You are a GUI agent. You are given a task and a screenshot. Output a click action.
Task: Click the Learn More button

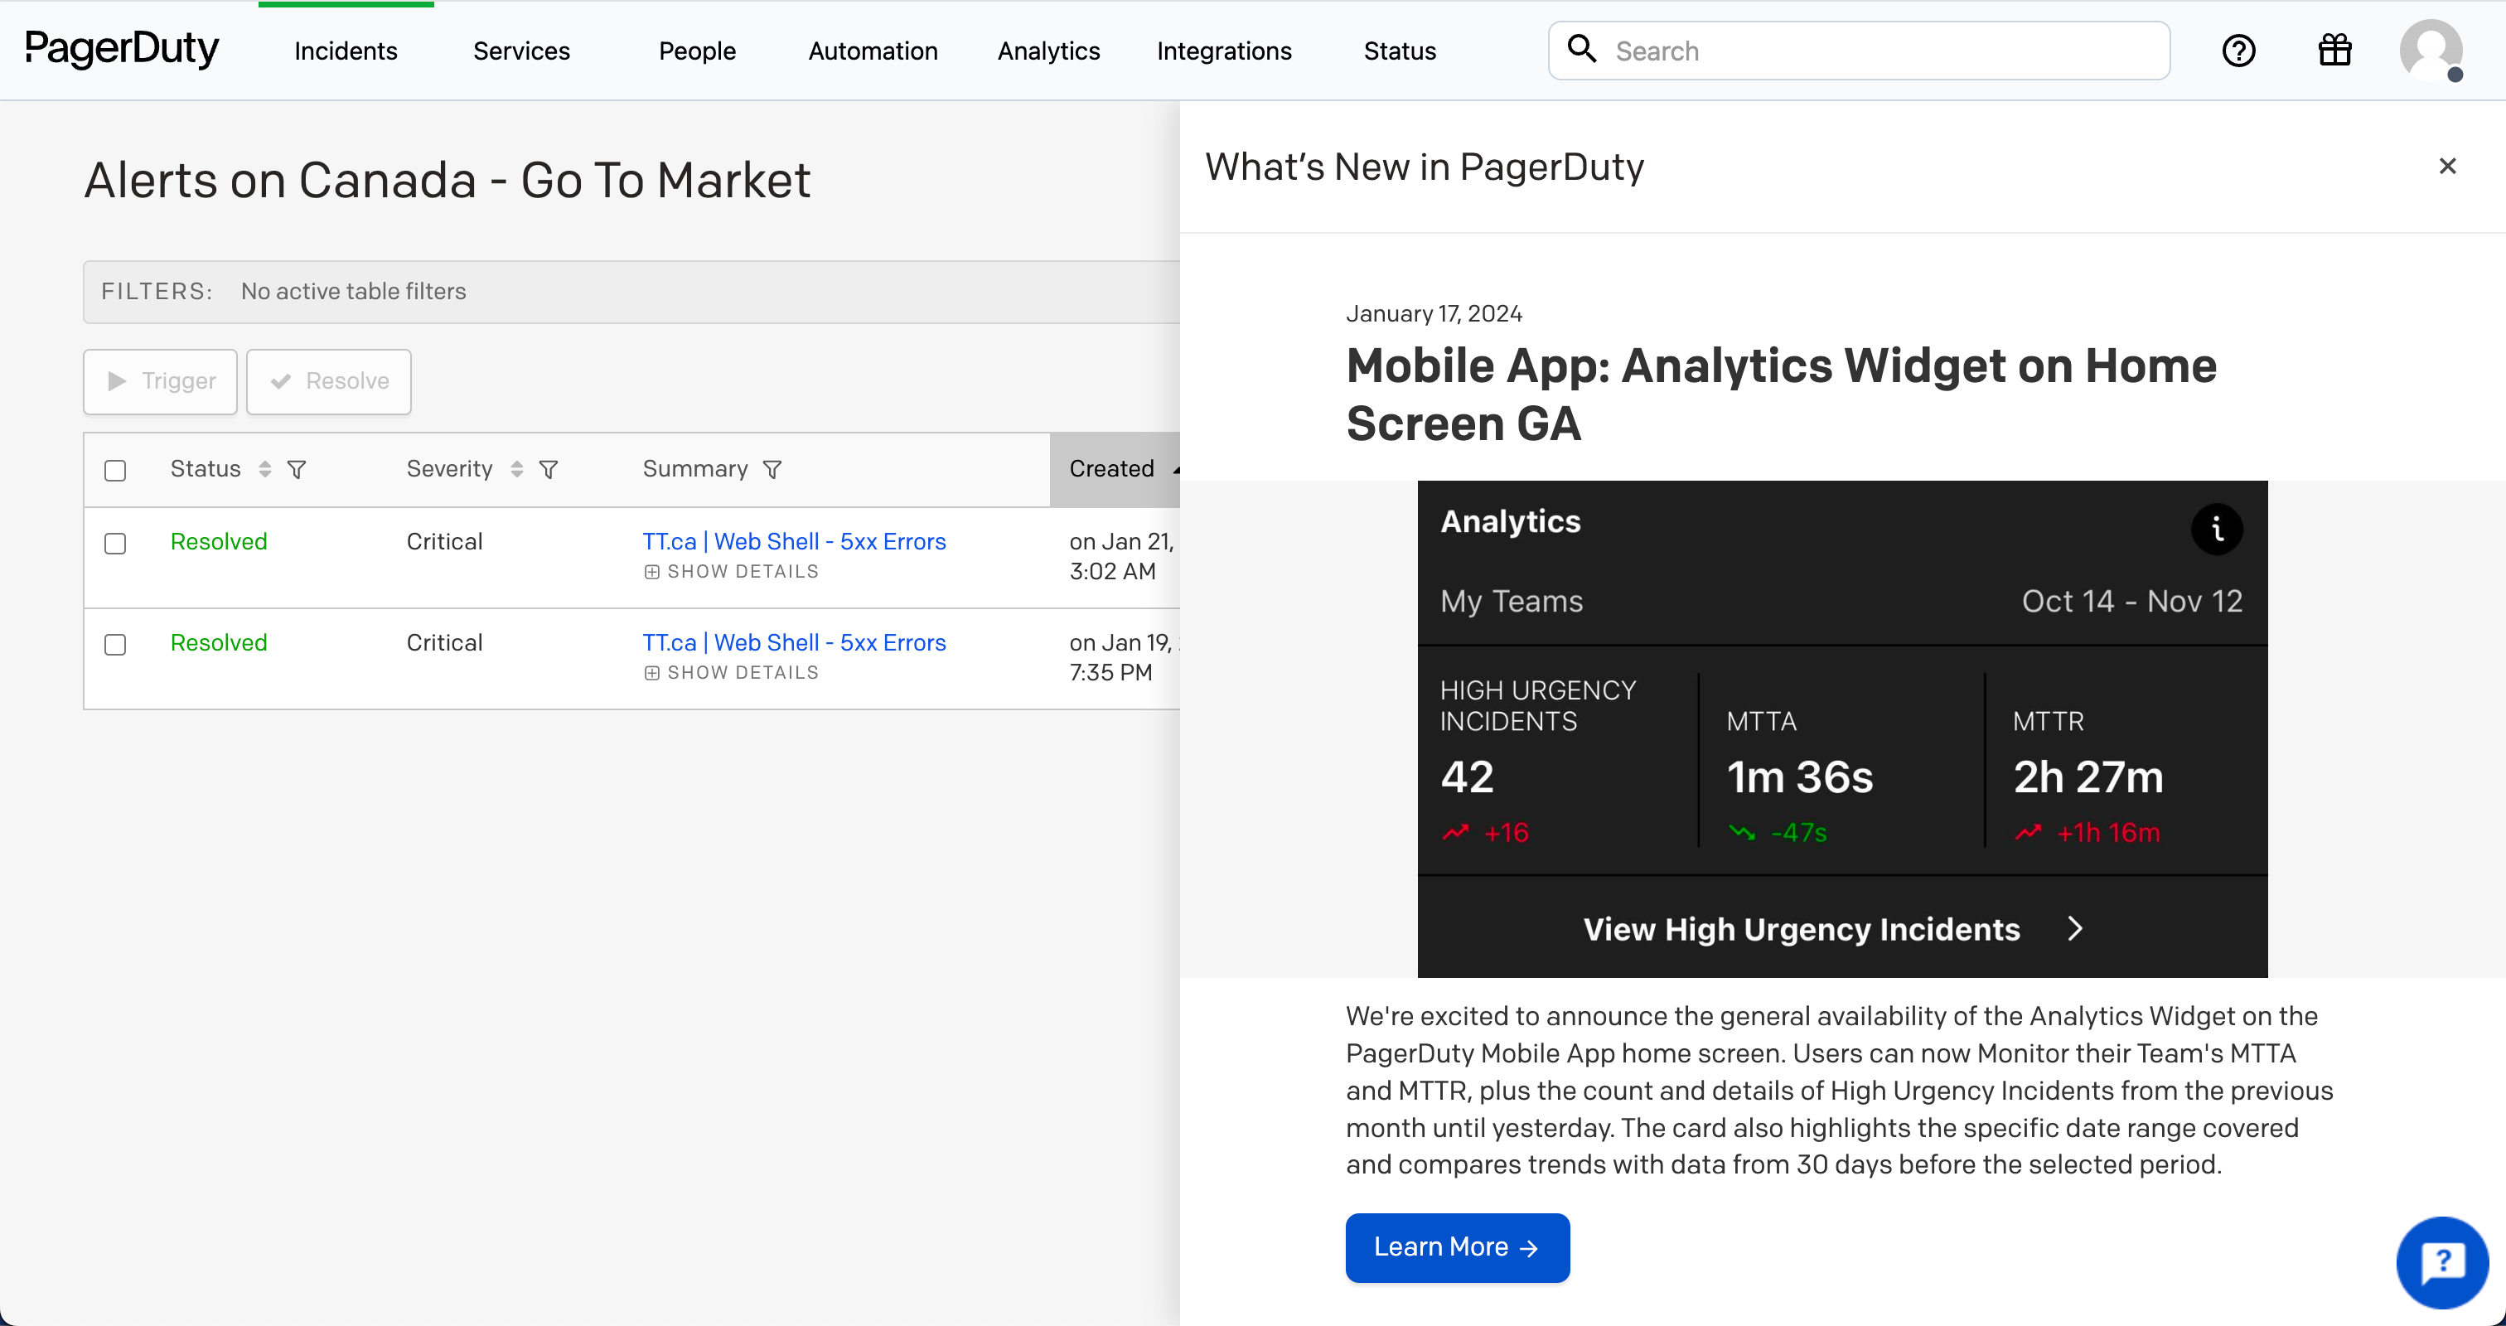click(1456, 1248)
